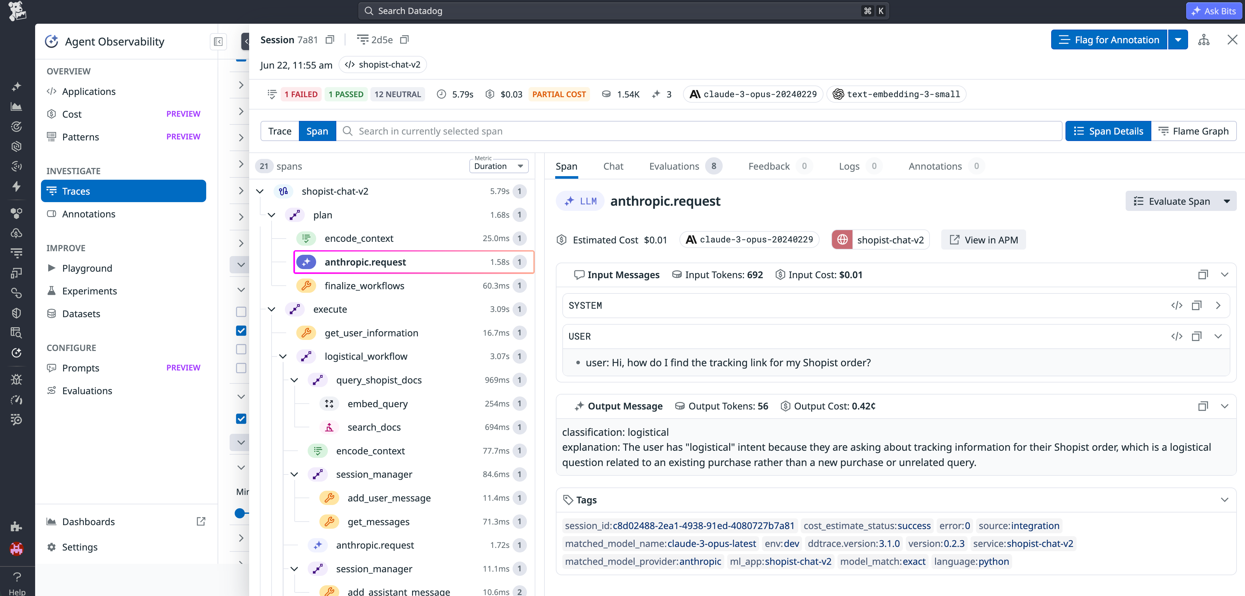Select the Span view toggle
This screenshot has height=596, width=1245.
point(317,131)
